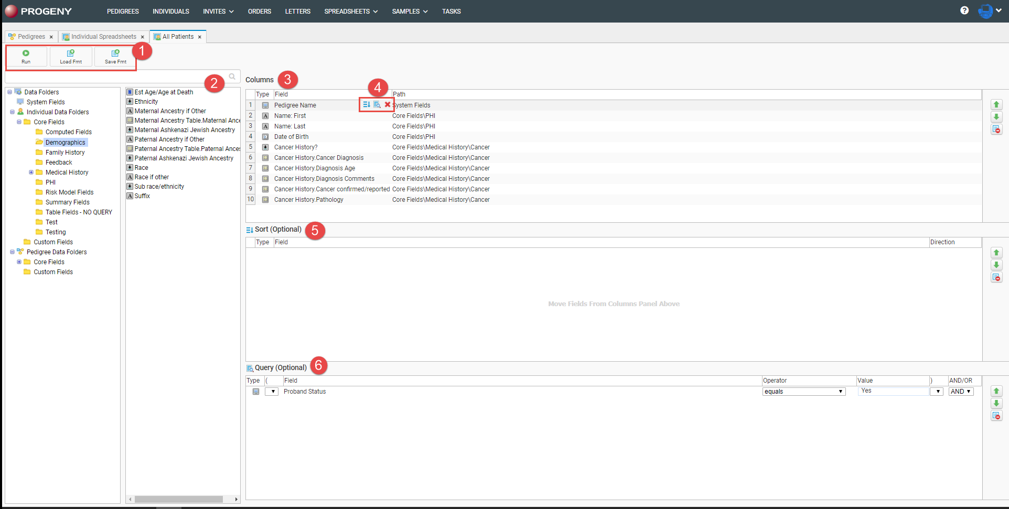Click the Save Fmt button
Viewport: 1009px width, 509px height.
[115, 57]
